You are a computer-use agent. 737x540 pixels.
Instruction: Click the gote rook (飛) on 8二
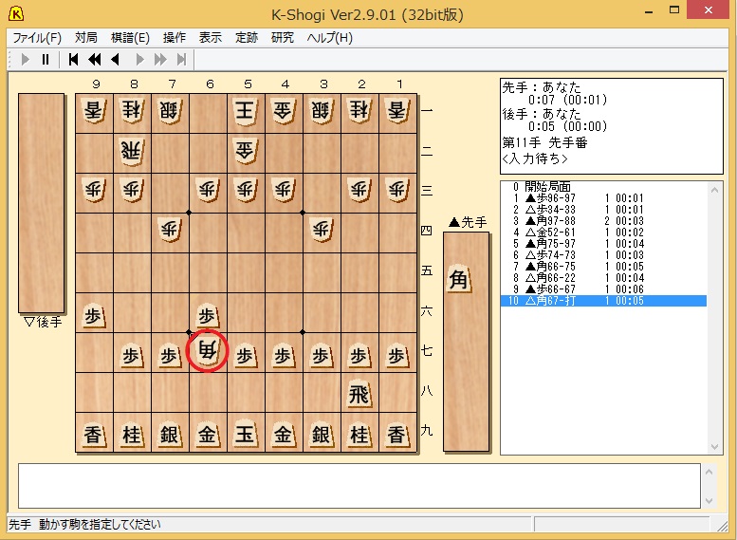132,151
